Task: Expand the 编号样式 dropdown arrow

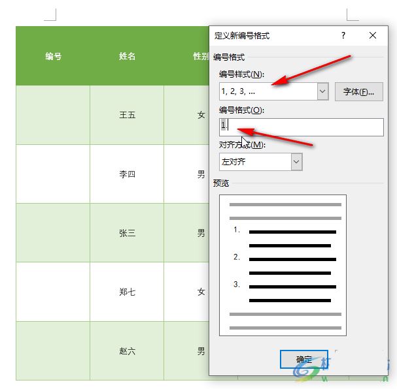Action: tap(322, 92)
